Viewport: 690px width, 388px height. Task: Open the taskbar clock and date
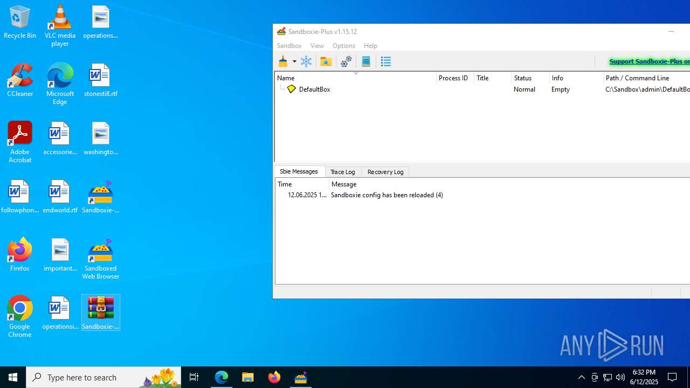(644, 377)
